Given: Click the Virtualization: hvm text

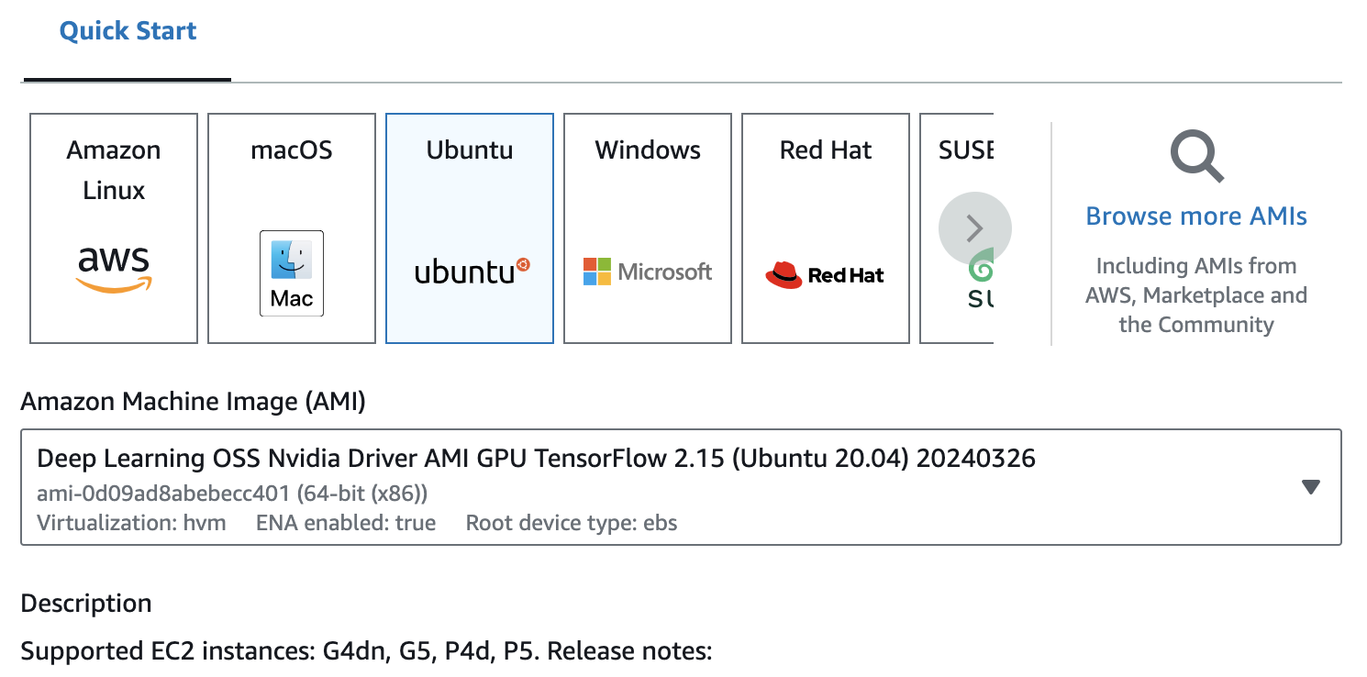Looking at the screenshot, I should 131,523.
